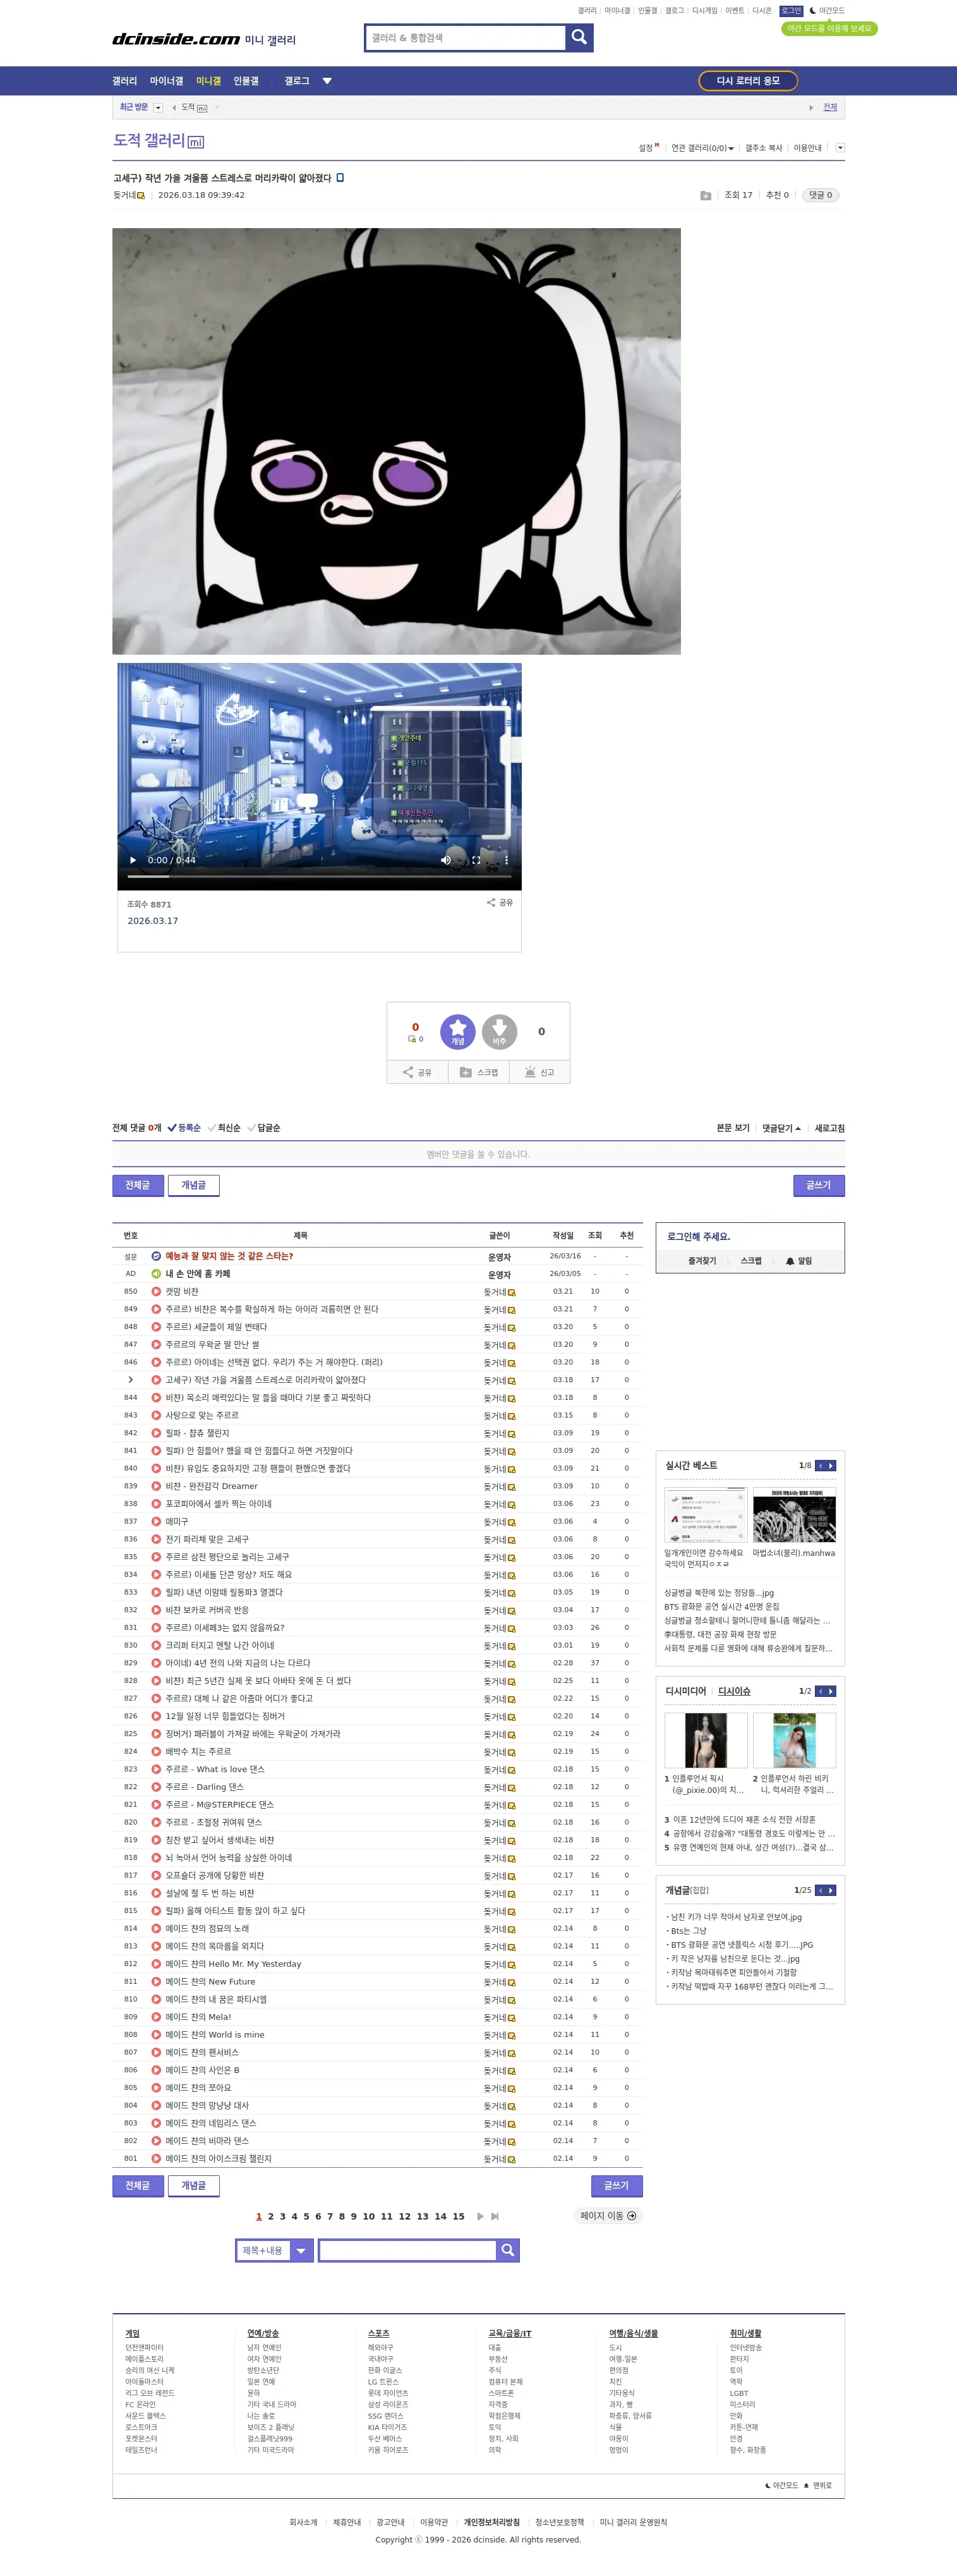957x2576 pixels.
Task: Click 개인정보처리방침 footer link
Action: coord(492,2522)
